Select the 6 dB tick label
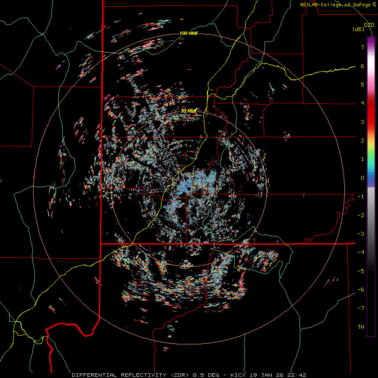 (362, 66)
